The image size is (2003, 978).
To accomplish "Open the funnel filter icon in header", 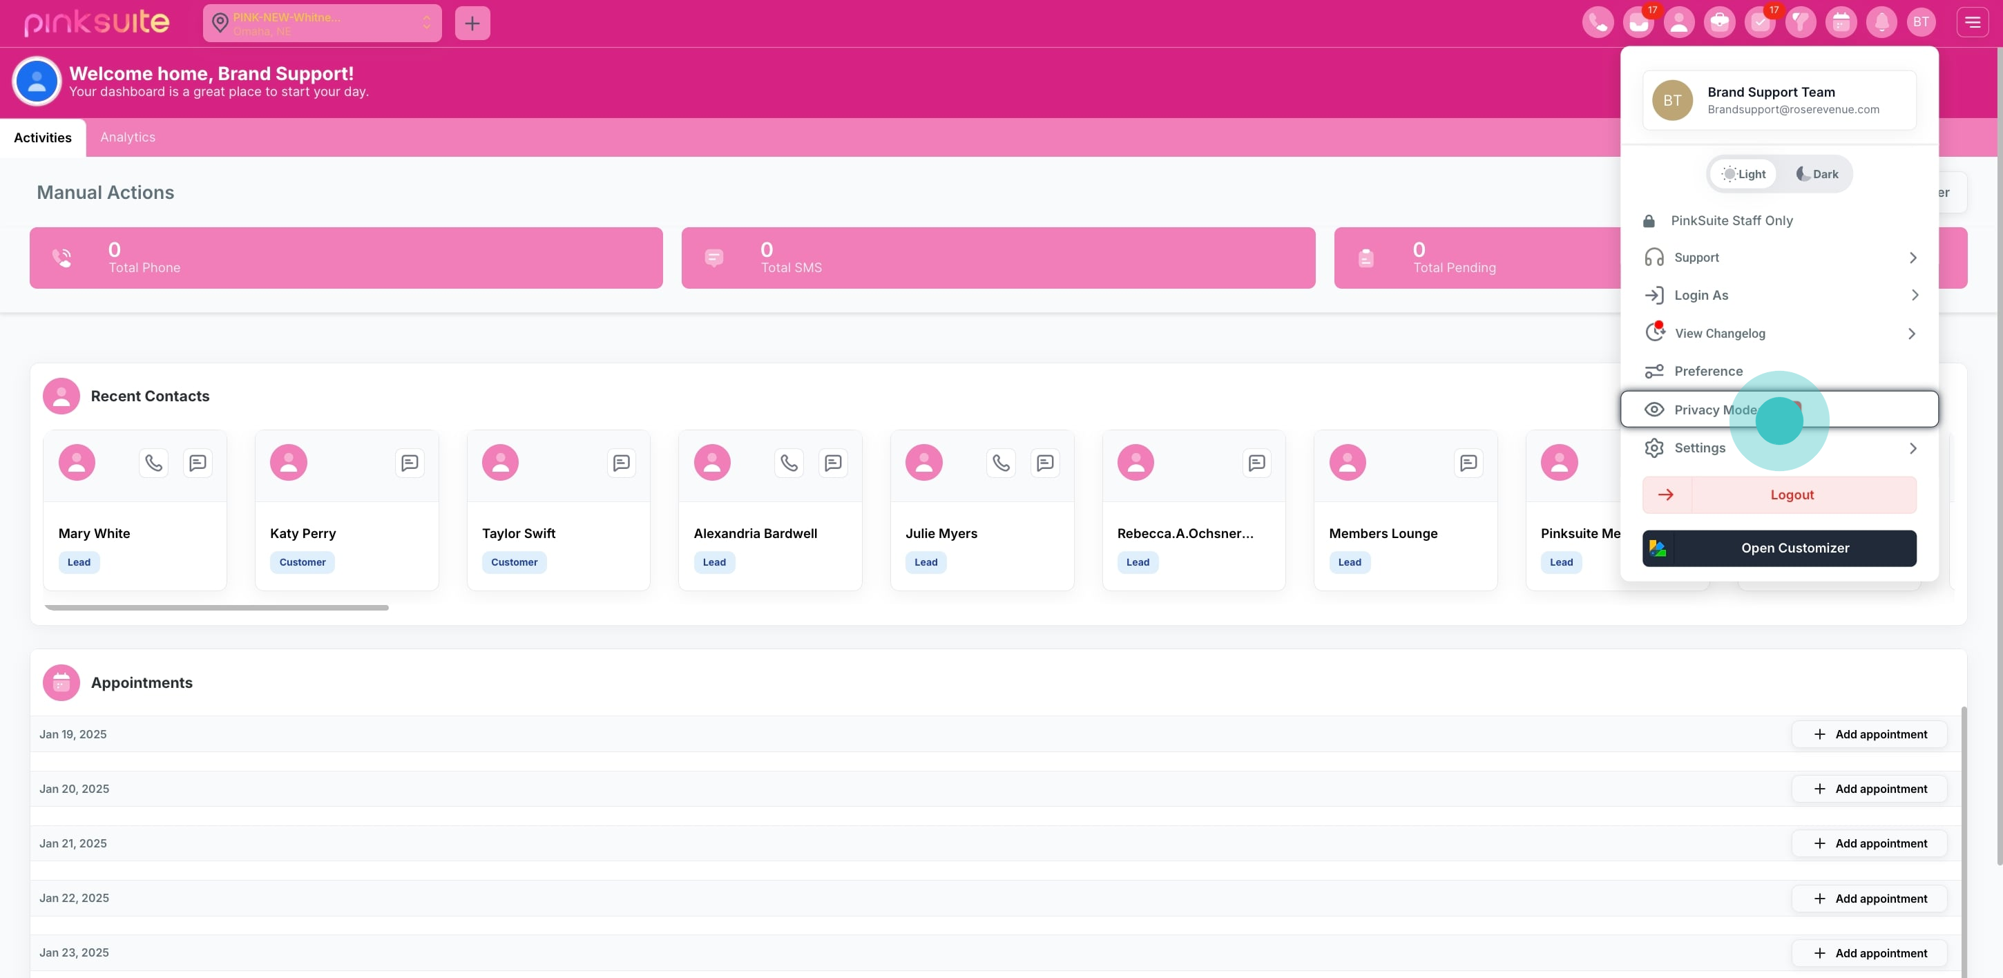I will pyautogui.click(x=1800, y=22).
